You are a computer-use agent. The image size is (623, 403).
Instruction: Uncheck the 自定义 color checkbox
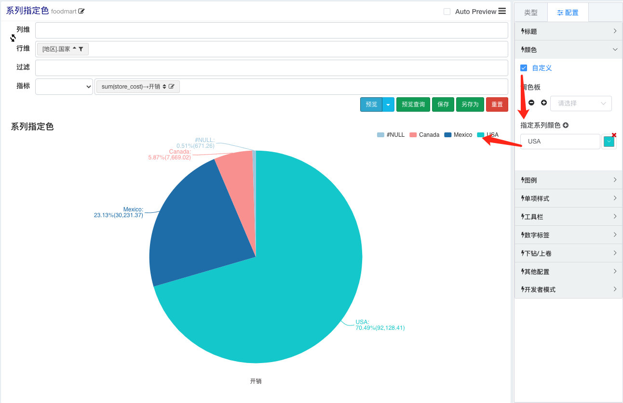524,68
